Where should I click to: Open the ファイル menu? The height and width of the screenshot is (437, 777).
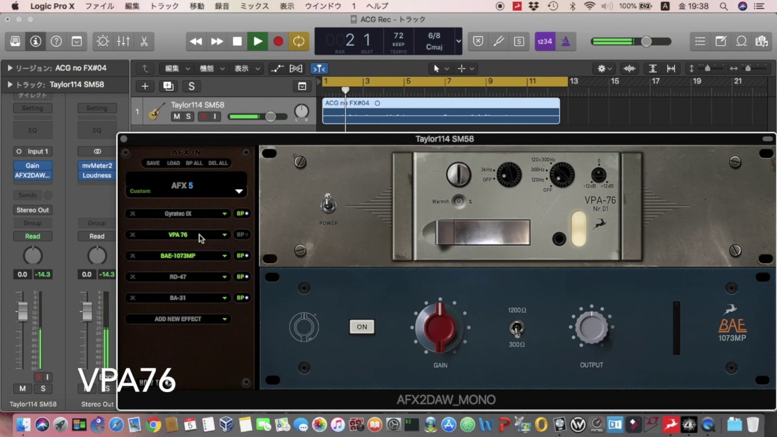click(100, 6)
